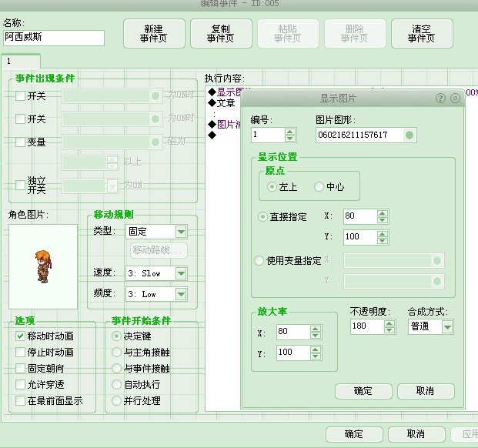Confirm the 显示图片 dialog with 确定
Screen dimensions: 478x448
click(x=363, y=391)
